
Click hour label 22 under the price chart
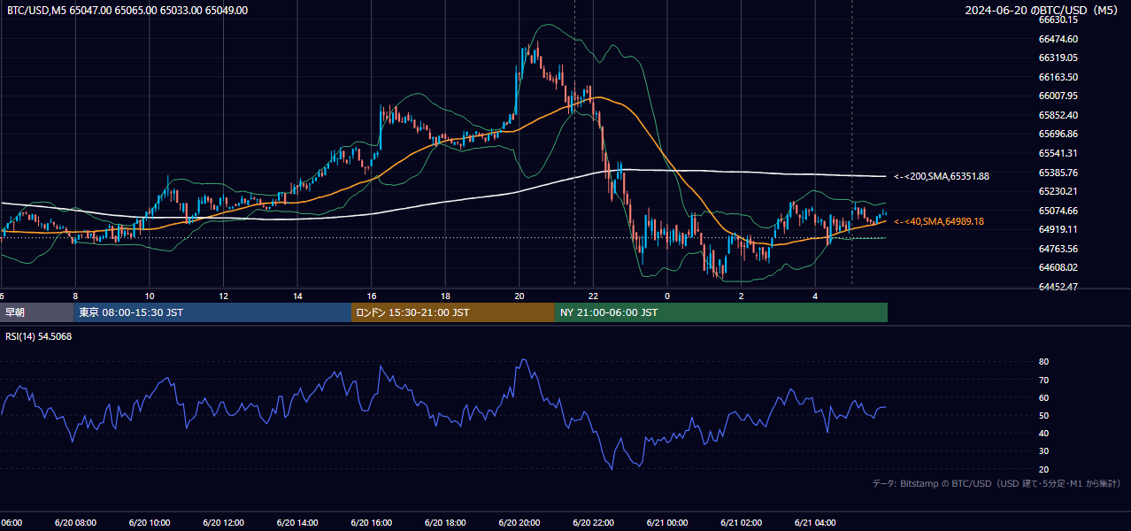[594, 296]
